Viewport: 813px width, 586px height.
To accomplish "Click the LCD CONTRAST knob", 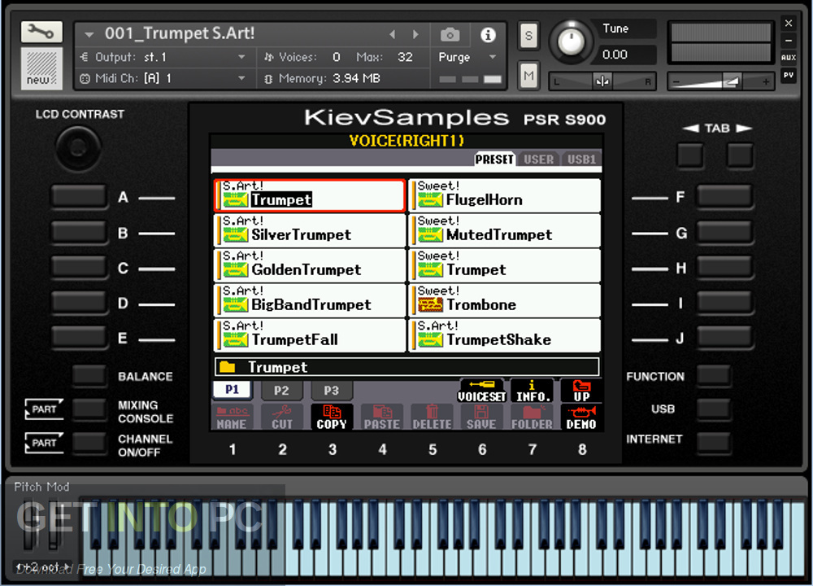I will point(78,147).
